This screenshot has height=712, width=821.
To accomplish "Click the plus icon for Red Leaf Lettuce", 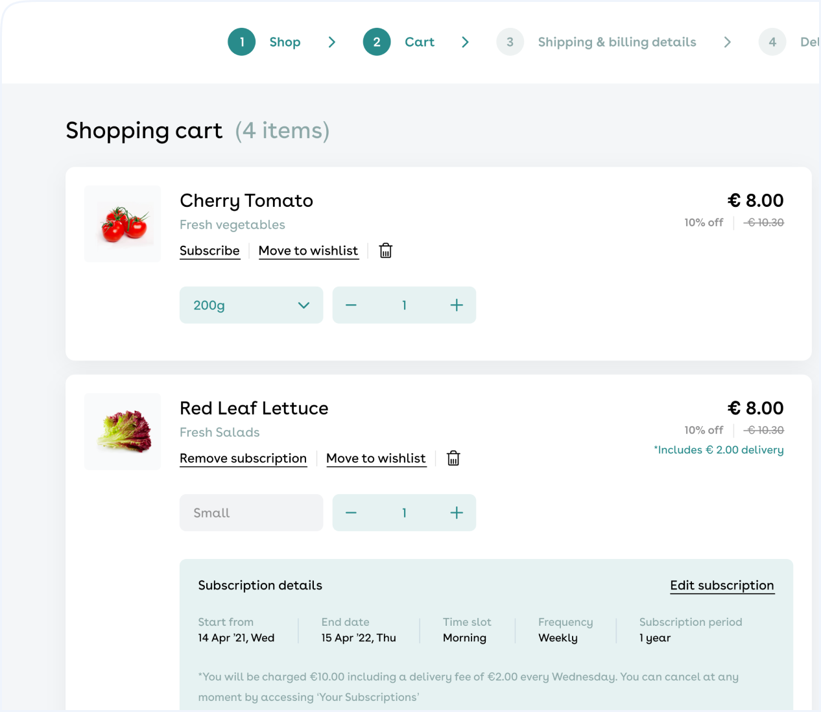I will [457, 512].
